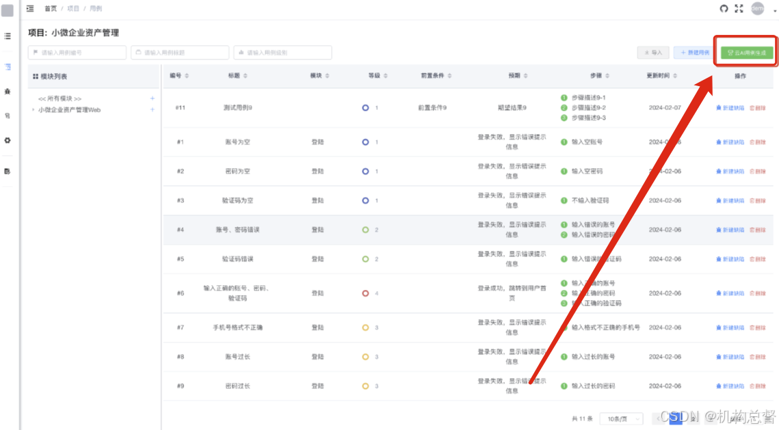The width and height of the screenshot is (779, 430).
Task: Focus the 请输入用例编号 search field
Action: click(x=77, y=52)
